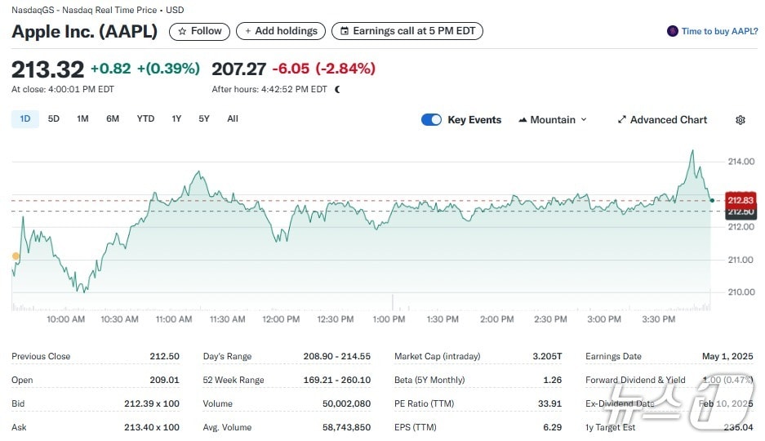Expand the Mountain chart type dropdown
The height and width of the screenshot is (441, 765).
pos(552,120)
